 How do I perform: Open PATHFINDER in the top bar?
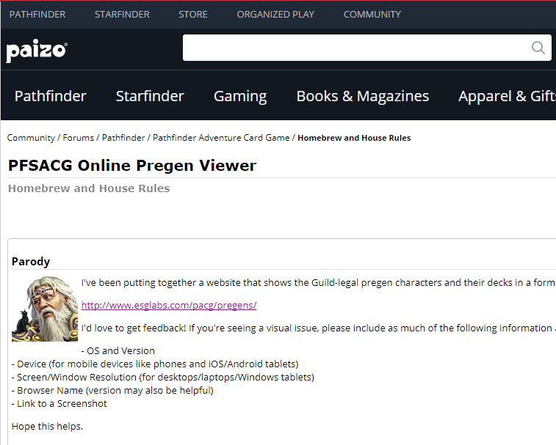point(37,15)
